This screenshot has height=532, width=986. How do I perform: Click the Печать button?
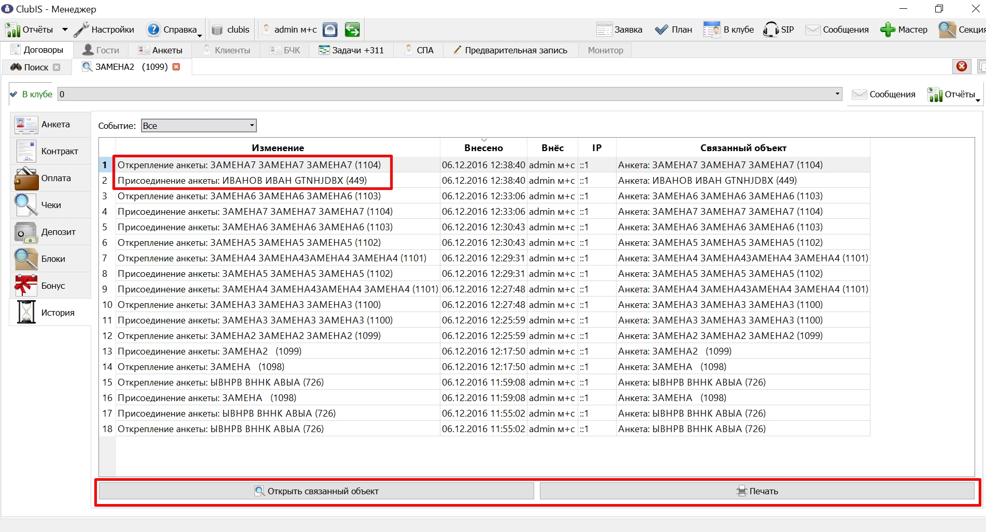(757, 491)
